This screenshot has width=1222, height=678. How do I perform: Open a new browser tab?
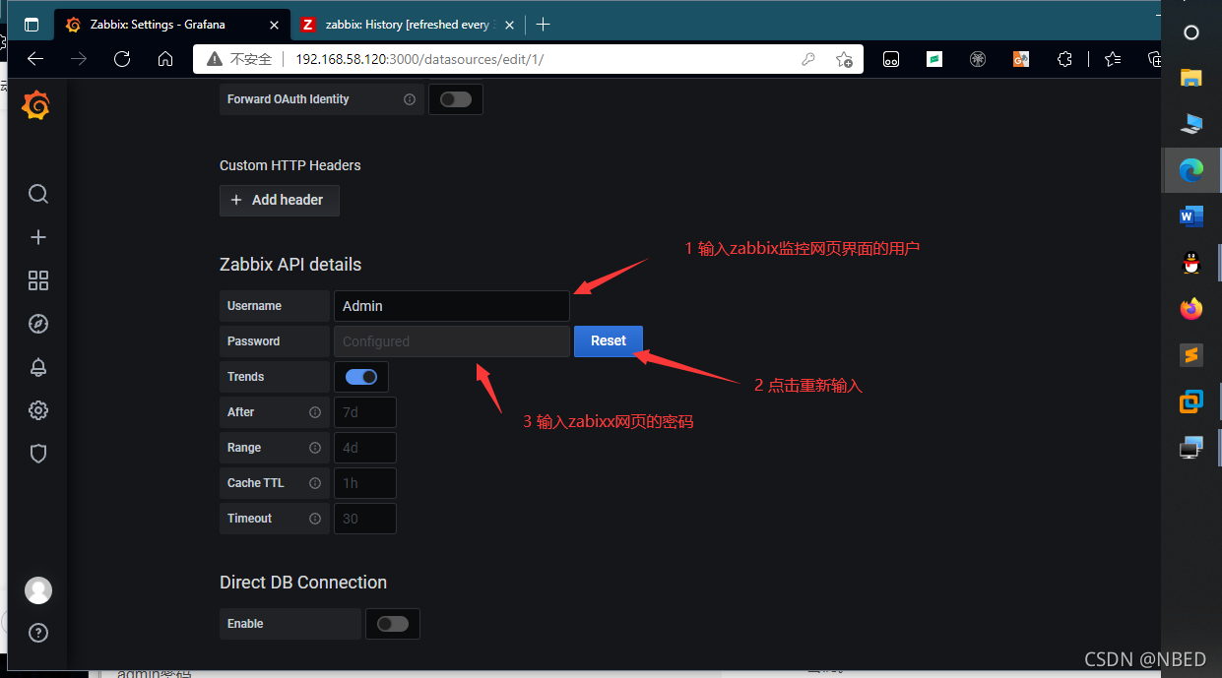pyautogui.click(x=543, y=25)
